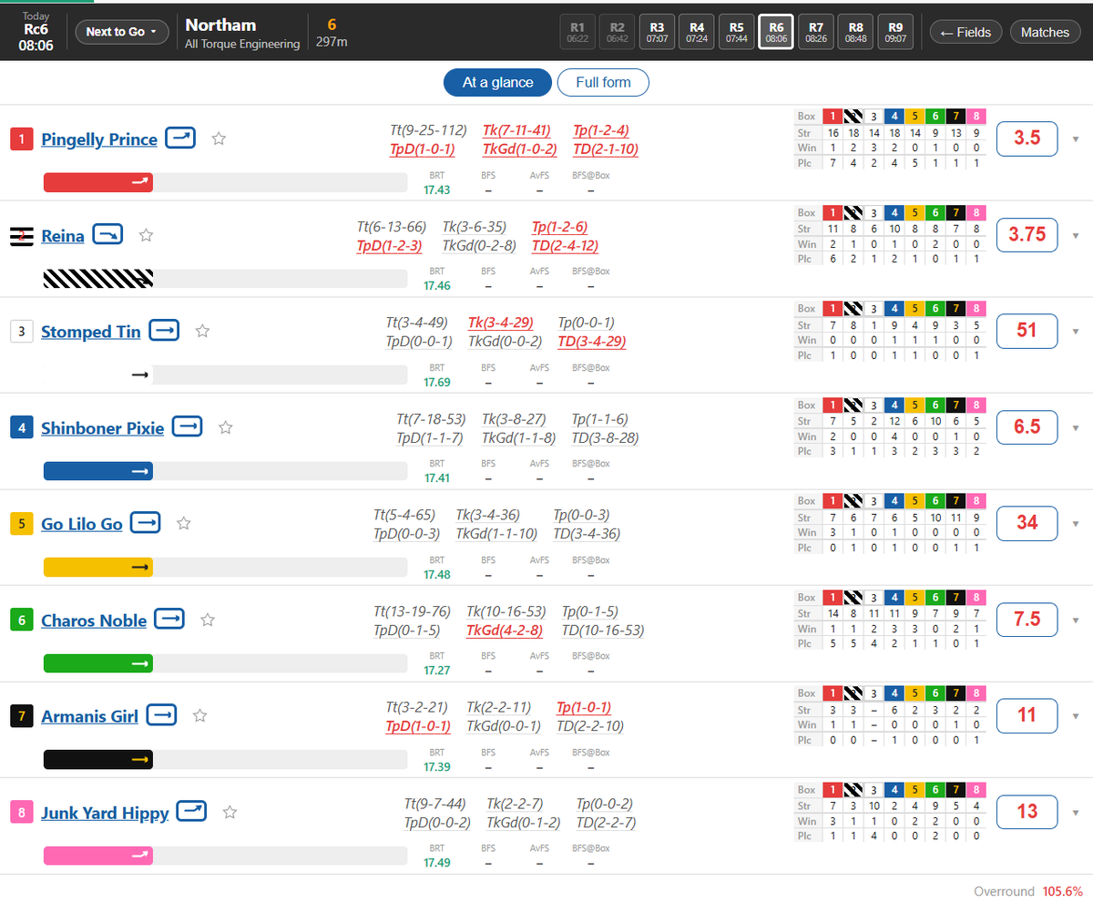Click the run-style icon beside Stomped Tin
The image size is (1093, 913).
[x=165, y=331]
